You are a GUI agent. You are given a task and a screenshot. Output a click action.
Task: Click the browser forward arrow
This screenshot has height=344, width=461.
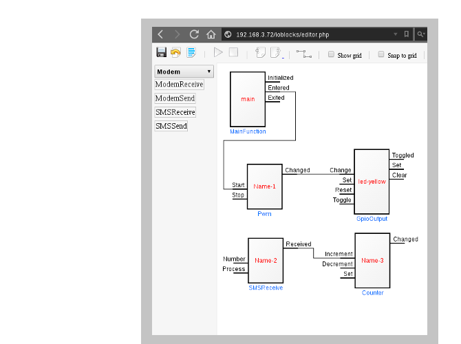coord(177,34)
